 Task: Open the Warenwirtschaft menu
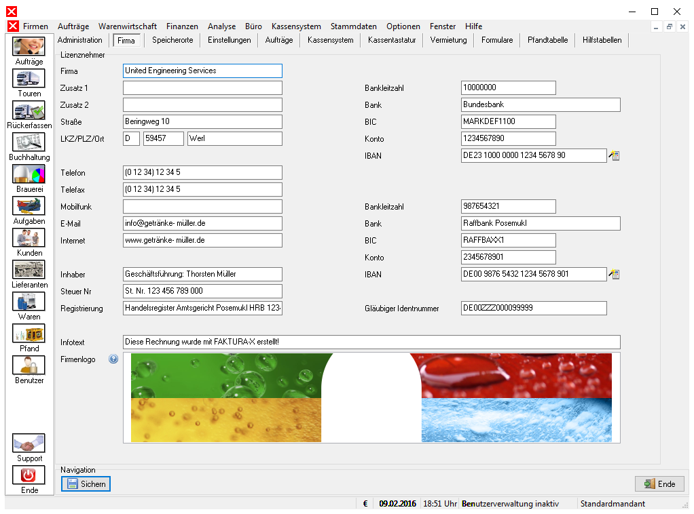point(128,26)
